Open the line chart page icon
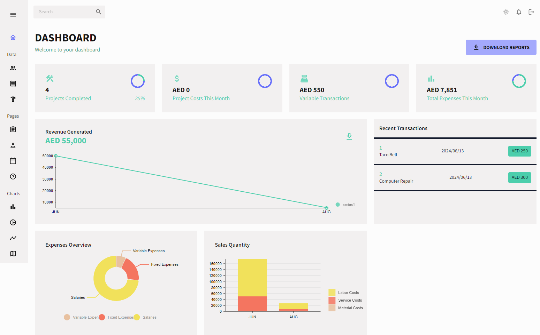540x335 pixels. tap(13, 238)
